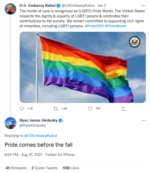Open U.S. Embassy Kabul profile avatar
This screenshot has height=173, width=150.
pyautogui.click(x=10, y=10)
